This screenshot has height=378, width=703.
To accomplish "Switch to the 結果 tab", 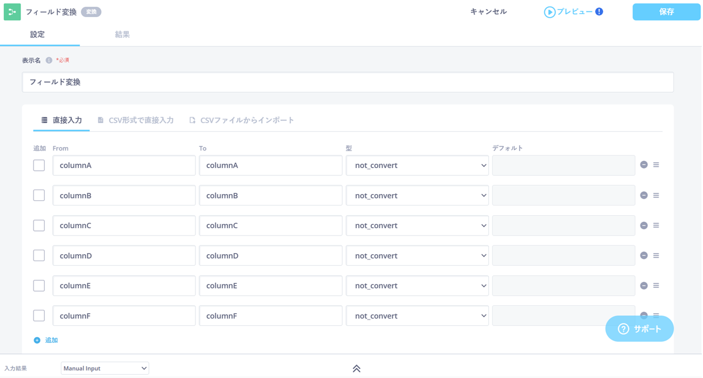I will tap(122, 35).
